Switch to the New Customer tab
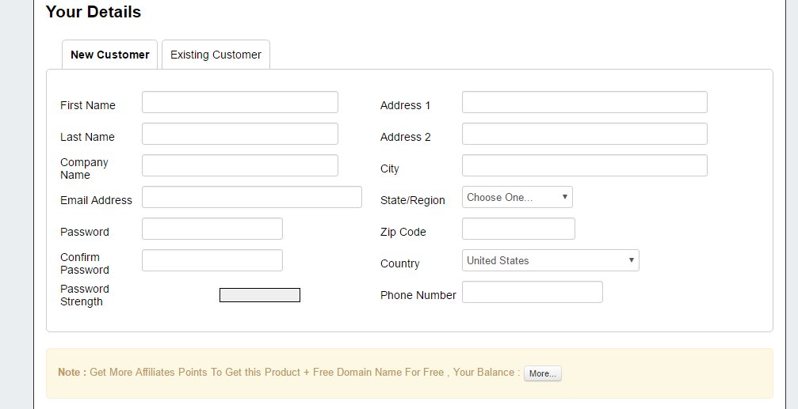Viewport: 798px width, 409px height. coord(110,55)
